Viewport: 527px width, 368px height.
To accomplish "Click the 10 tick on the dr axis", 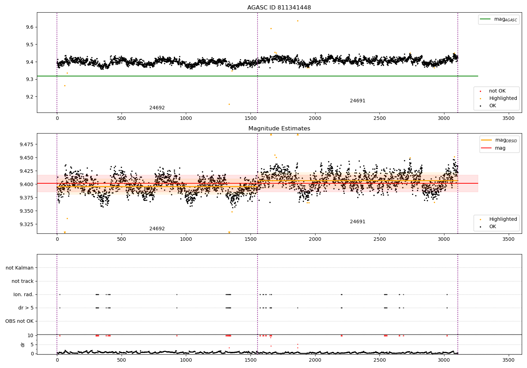I will coord(31,335).
